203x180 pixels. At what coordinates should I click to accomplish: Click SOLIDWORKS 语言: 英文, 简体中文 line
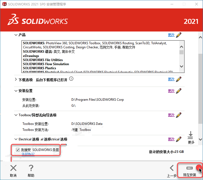(49, 52)
